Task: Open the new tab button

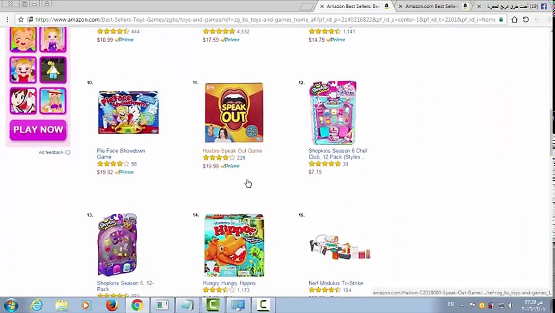Action: coord(307,7)
